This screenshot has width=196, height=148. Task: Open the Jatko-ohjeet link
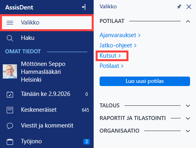(x=118, y=45)
